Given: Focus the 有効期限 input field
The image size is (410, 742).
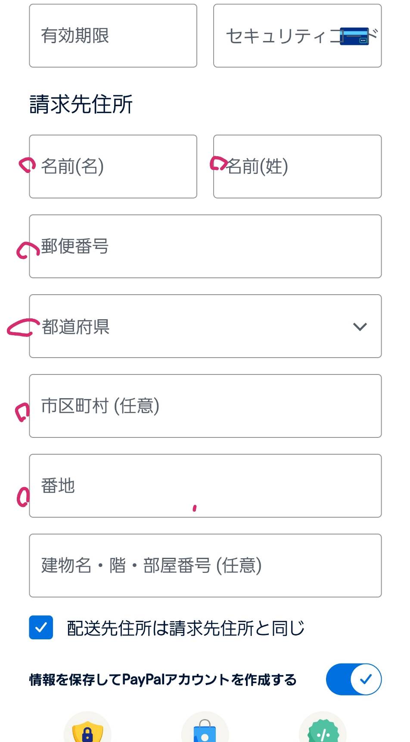Looking at the screenshot, I should click(x=113, y=36).
